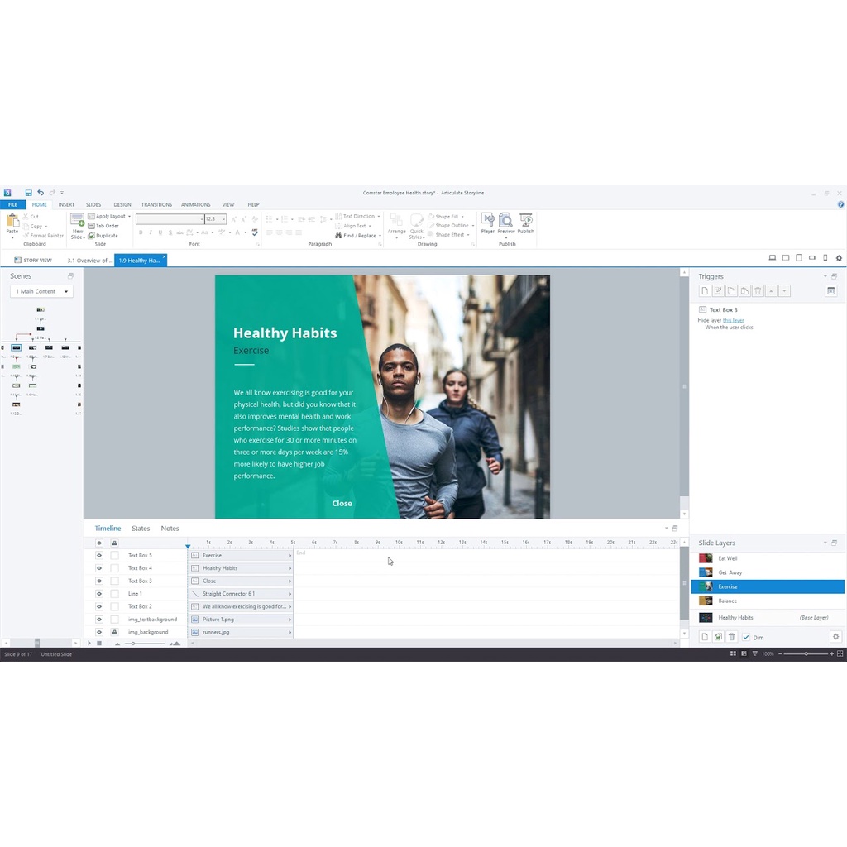Image resolution: width=847 pixels, height=847 pixels.
Task: Hide Text Box 5 with its eye icon
Action: coord(99,556)
